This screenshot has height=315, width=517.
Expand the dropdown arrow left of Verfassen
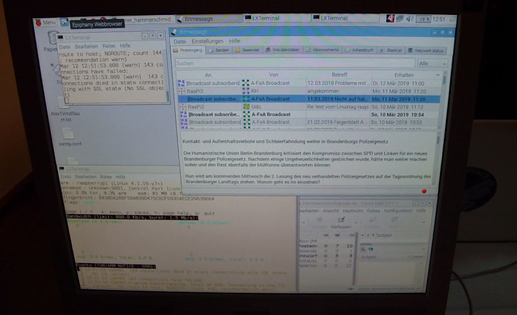303,223
